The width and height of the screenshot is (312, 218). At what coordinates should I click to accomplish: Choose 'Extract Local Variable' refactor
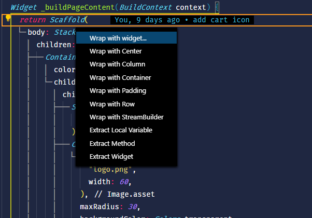coord(126,130)
